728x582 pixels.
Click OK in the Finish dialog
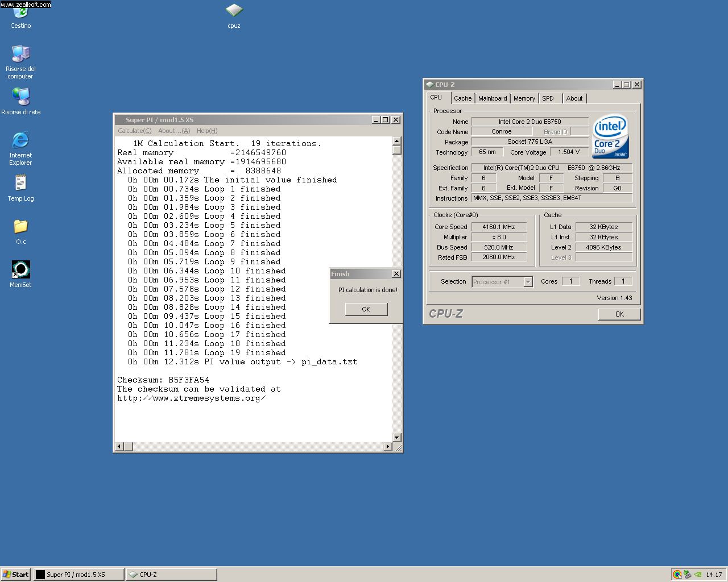pos(366,309)
